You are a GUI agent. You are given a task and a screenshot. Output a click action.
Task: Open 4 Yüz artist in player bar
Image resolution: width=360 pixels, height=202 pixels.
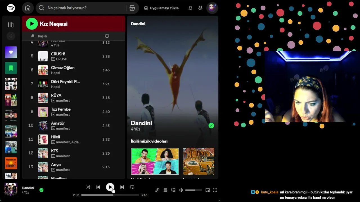pyautogui.click(x=25, y=192)
